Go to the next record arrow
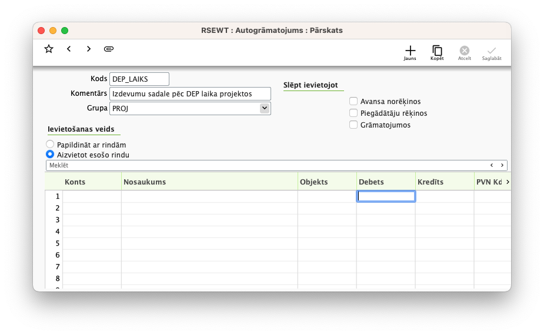 pos(89,49)
